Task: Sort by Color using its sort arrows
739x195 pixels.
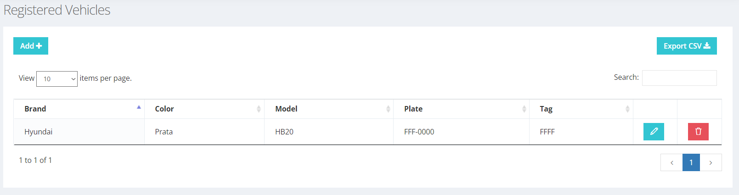Action: click(259, 109)
